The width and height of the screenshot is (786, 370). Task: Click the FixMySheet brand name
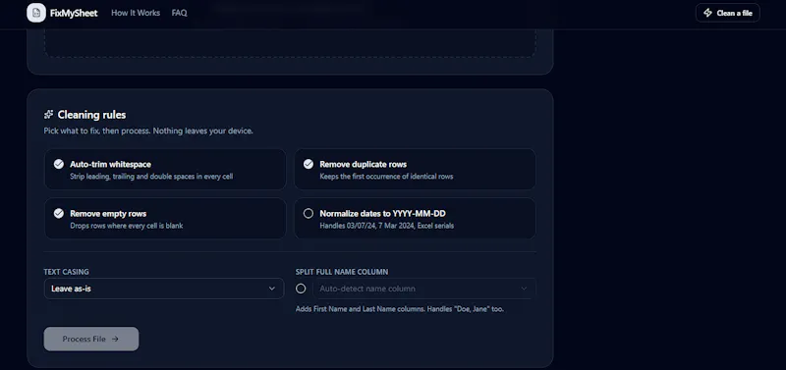tap(74, 13)
